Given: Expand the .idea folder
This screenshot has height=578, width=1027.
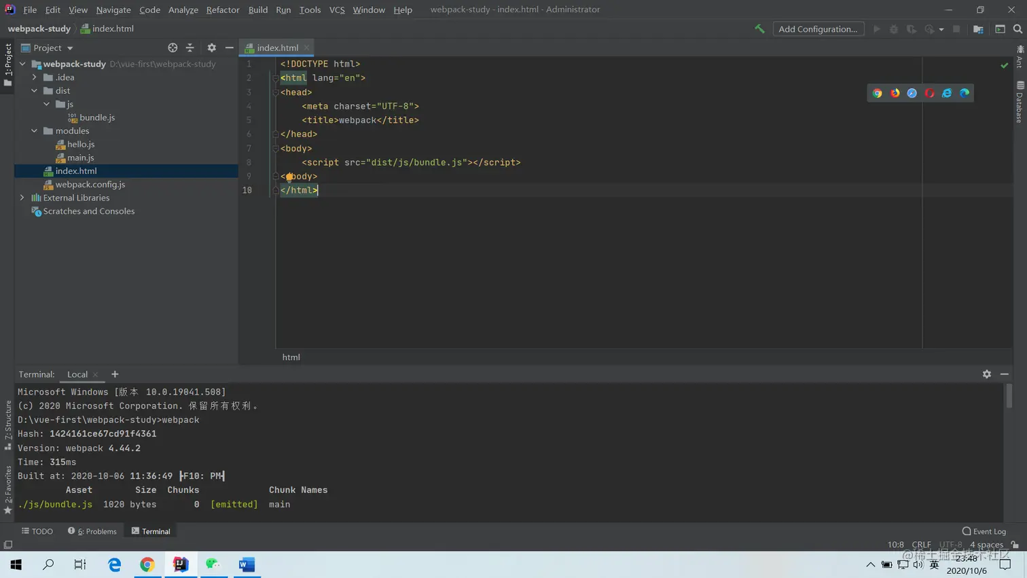Looking at the screenshot, I should (x=35, y=77).
